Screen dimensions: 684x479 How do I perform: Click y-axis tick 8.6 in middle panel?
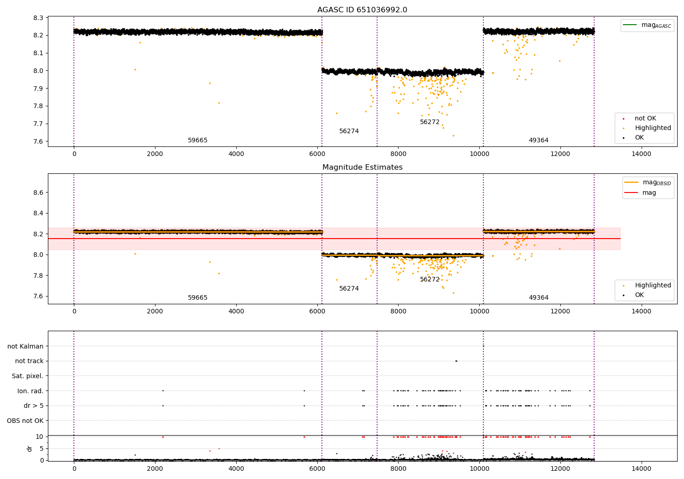[39, 193]
